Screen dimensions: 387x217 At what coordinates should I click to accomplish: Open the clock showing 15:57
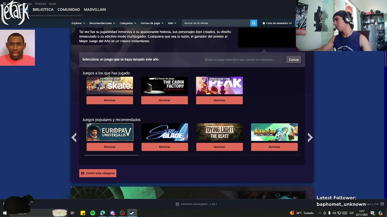tap(362, 213)
